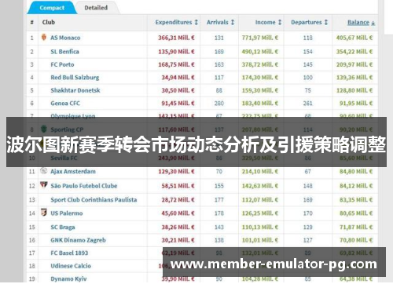Click the São Paulo club crest

coord(43,185)
